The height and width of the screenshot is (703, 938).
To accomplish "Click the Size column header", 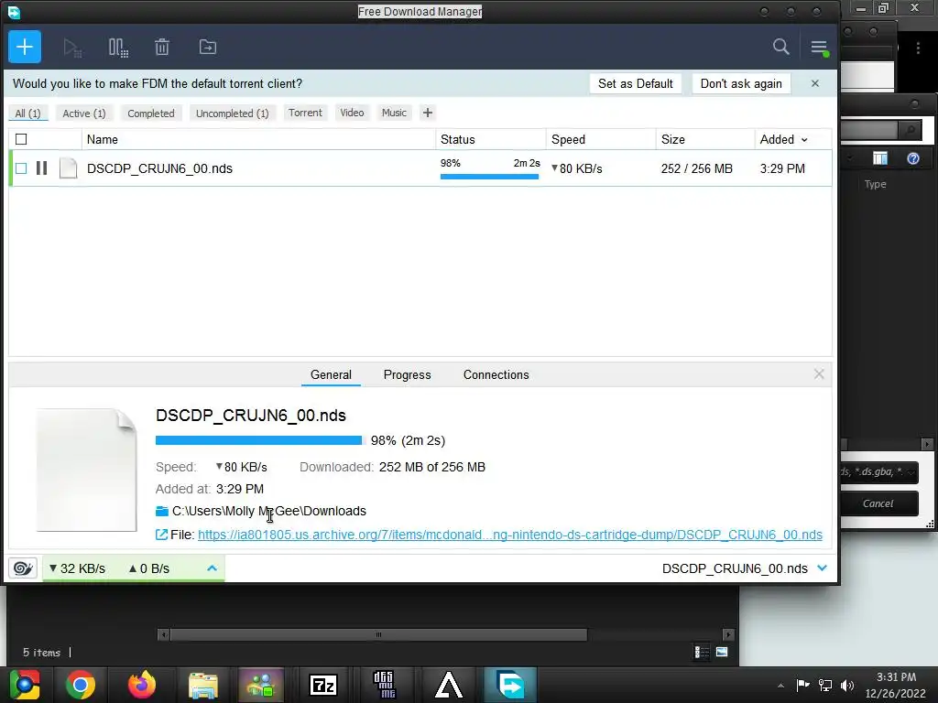I will tap(705, 139).
